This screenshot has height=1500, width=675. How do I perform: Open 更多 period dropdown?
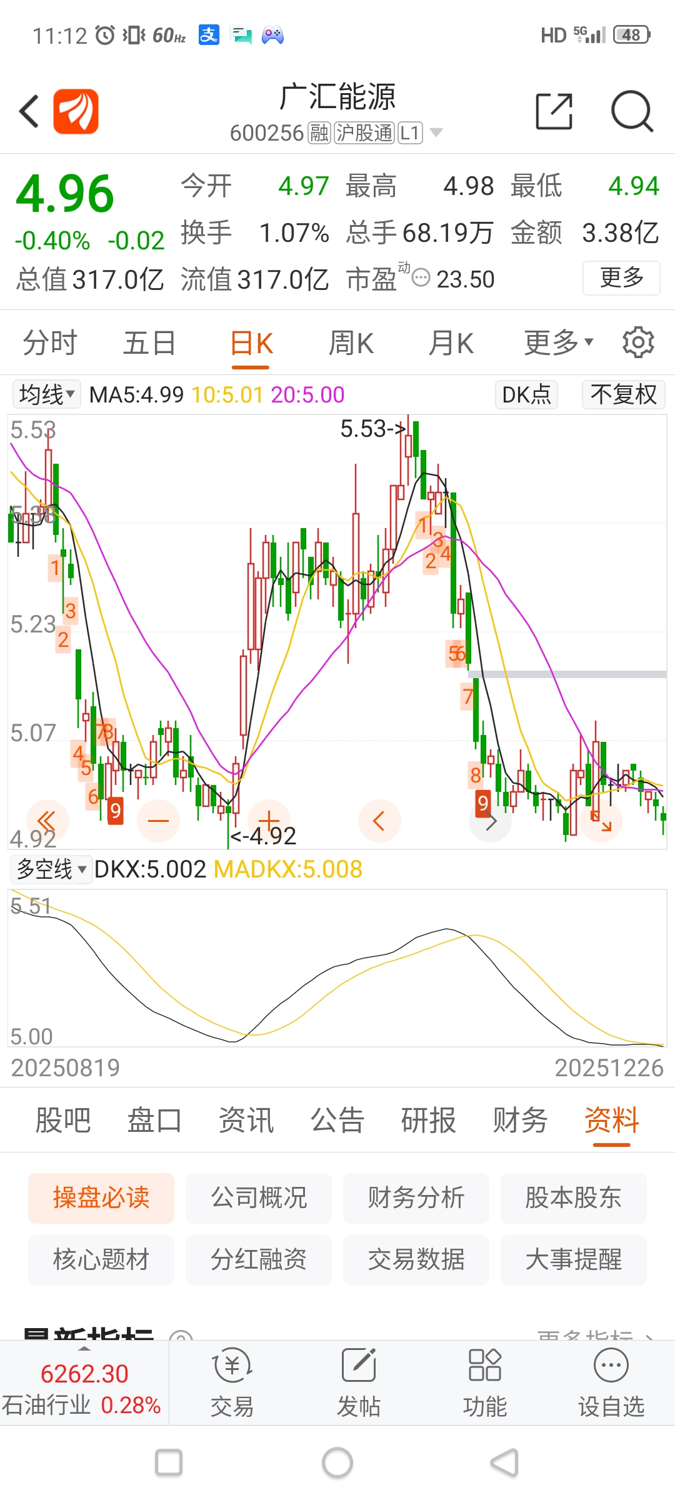559,342
